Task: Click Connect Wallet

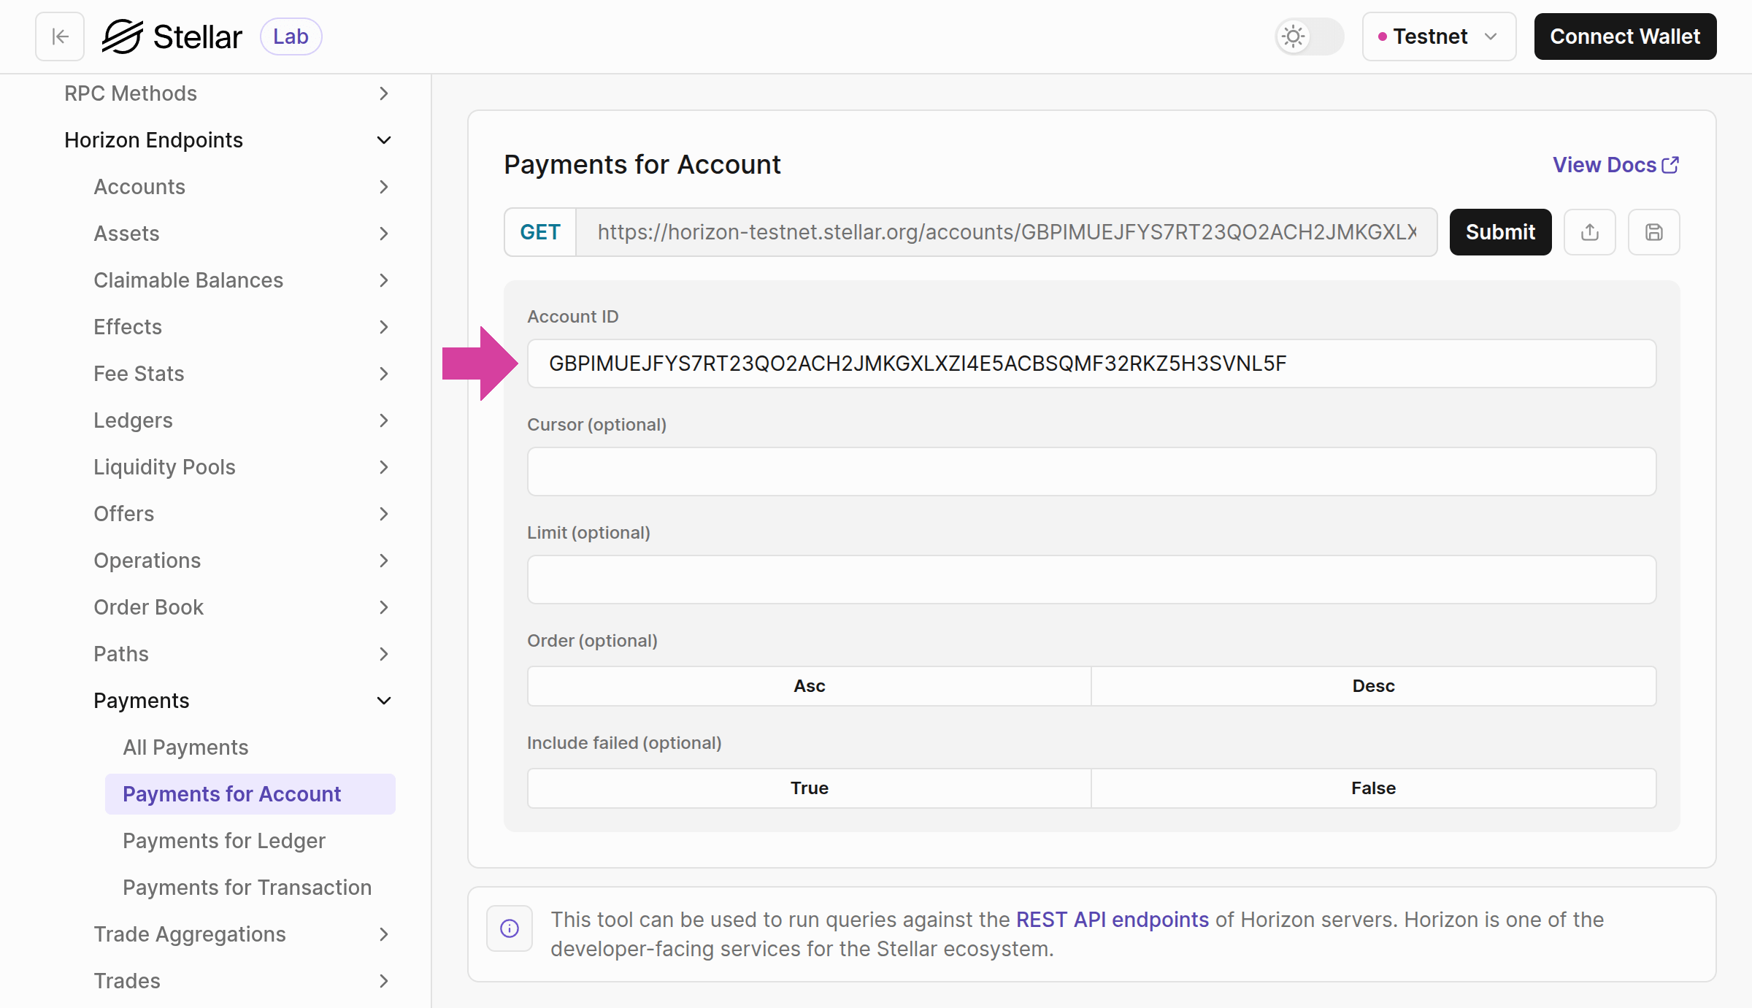Action: pos(1625,36)
